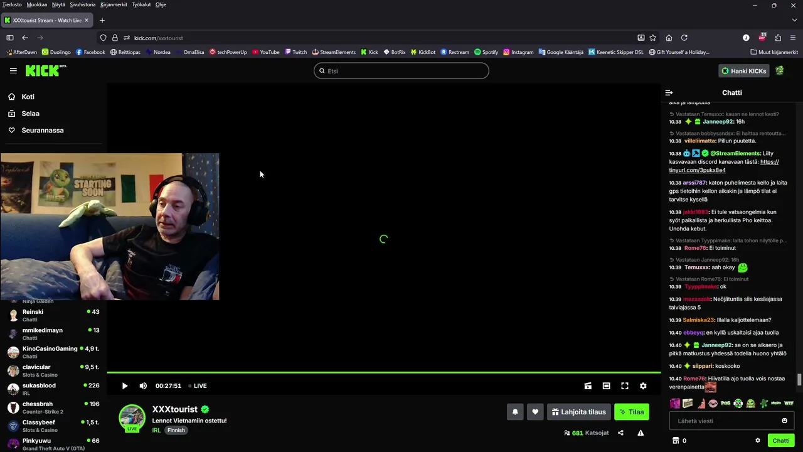
Task: Open chat settings gear icon
Action: (758, 441)
